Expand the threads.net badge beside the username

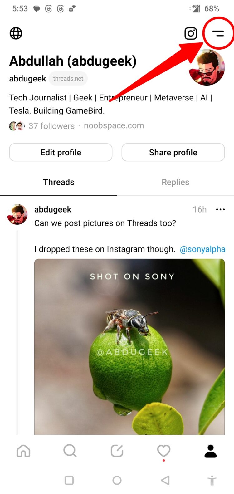click(x=68, y=78)
